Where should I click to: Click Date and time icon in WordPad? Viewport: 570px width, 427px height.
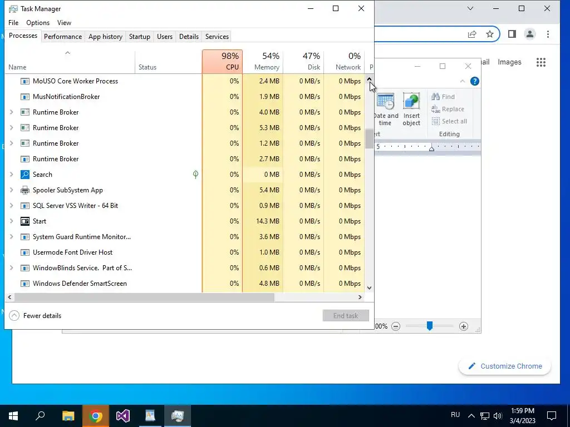tap(385, 101)
